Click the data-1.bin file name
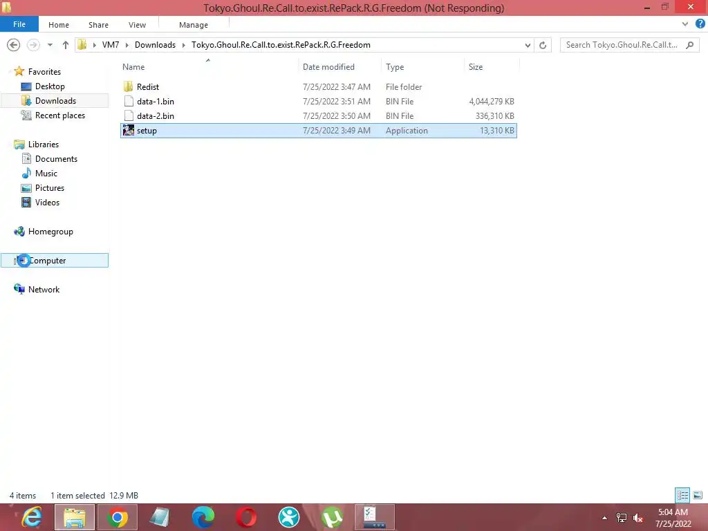This screenshot has width=708, height=531. pos(156,101)
